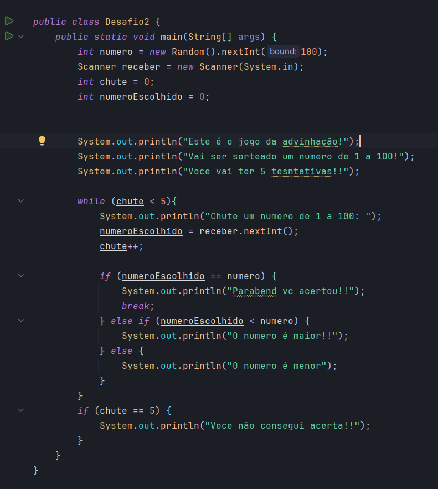Open the yellow lightbulb quick-fix suggestions
This screenshot has width=438, height=489.
(x=42, y=141)
